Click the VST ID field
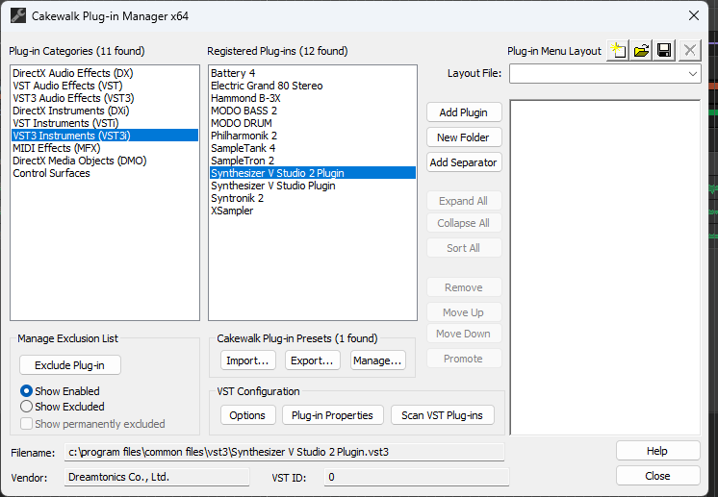The width and height of the screenshot is (718, 497). pos(416,477)
